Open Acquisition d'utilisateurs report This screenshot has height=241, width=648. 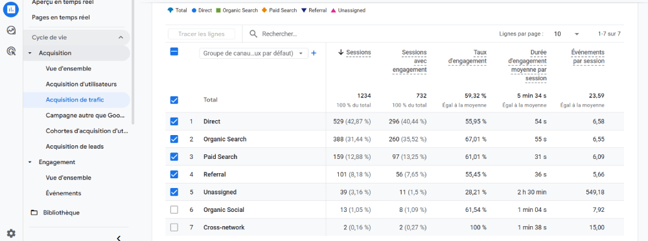point(82,84)
